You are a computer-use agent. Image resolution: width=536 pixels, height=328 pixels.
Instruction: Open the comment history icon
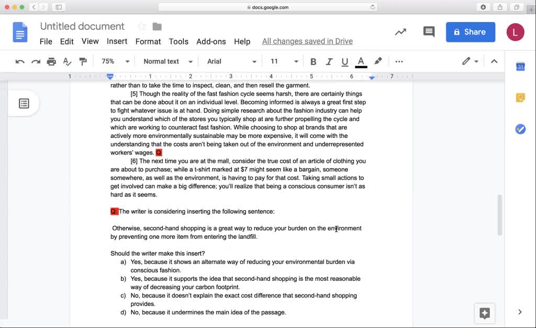(429, 32)
